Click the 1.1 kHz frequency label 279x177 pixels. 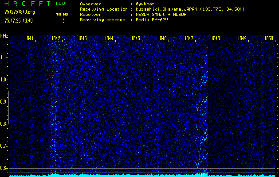(4, 58)
